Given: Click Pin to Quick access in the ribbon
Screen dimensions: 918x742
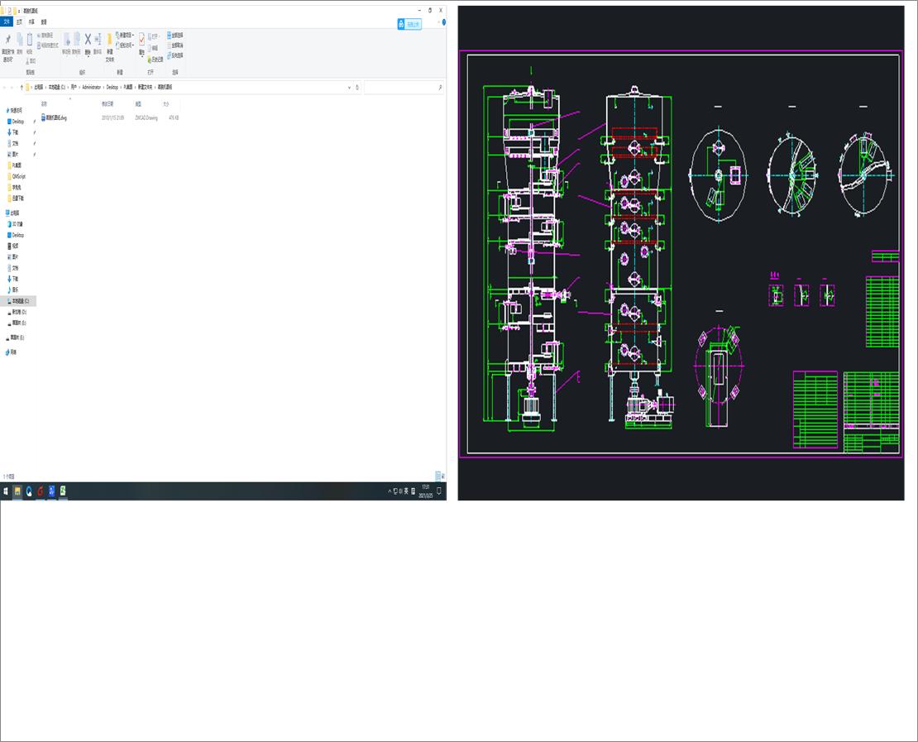Looking at the screenshot, I should 7,47.
